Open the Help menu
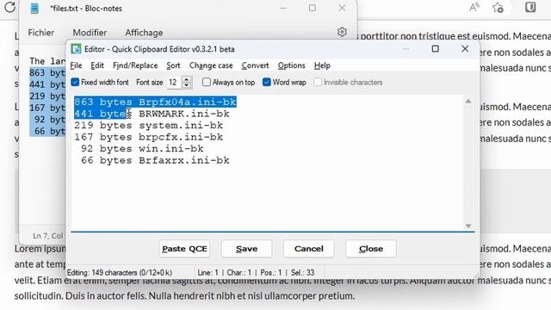 322,65
